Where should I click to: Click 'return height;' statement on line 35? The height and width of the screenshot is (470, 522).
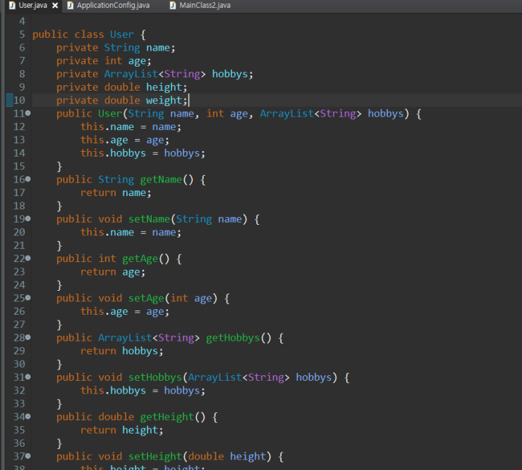tap(122, 430)
